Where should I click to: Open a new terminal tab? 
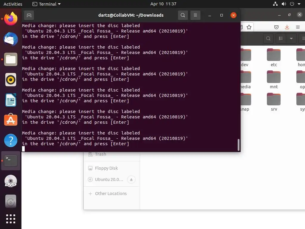29,15
